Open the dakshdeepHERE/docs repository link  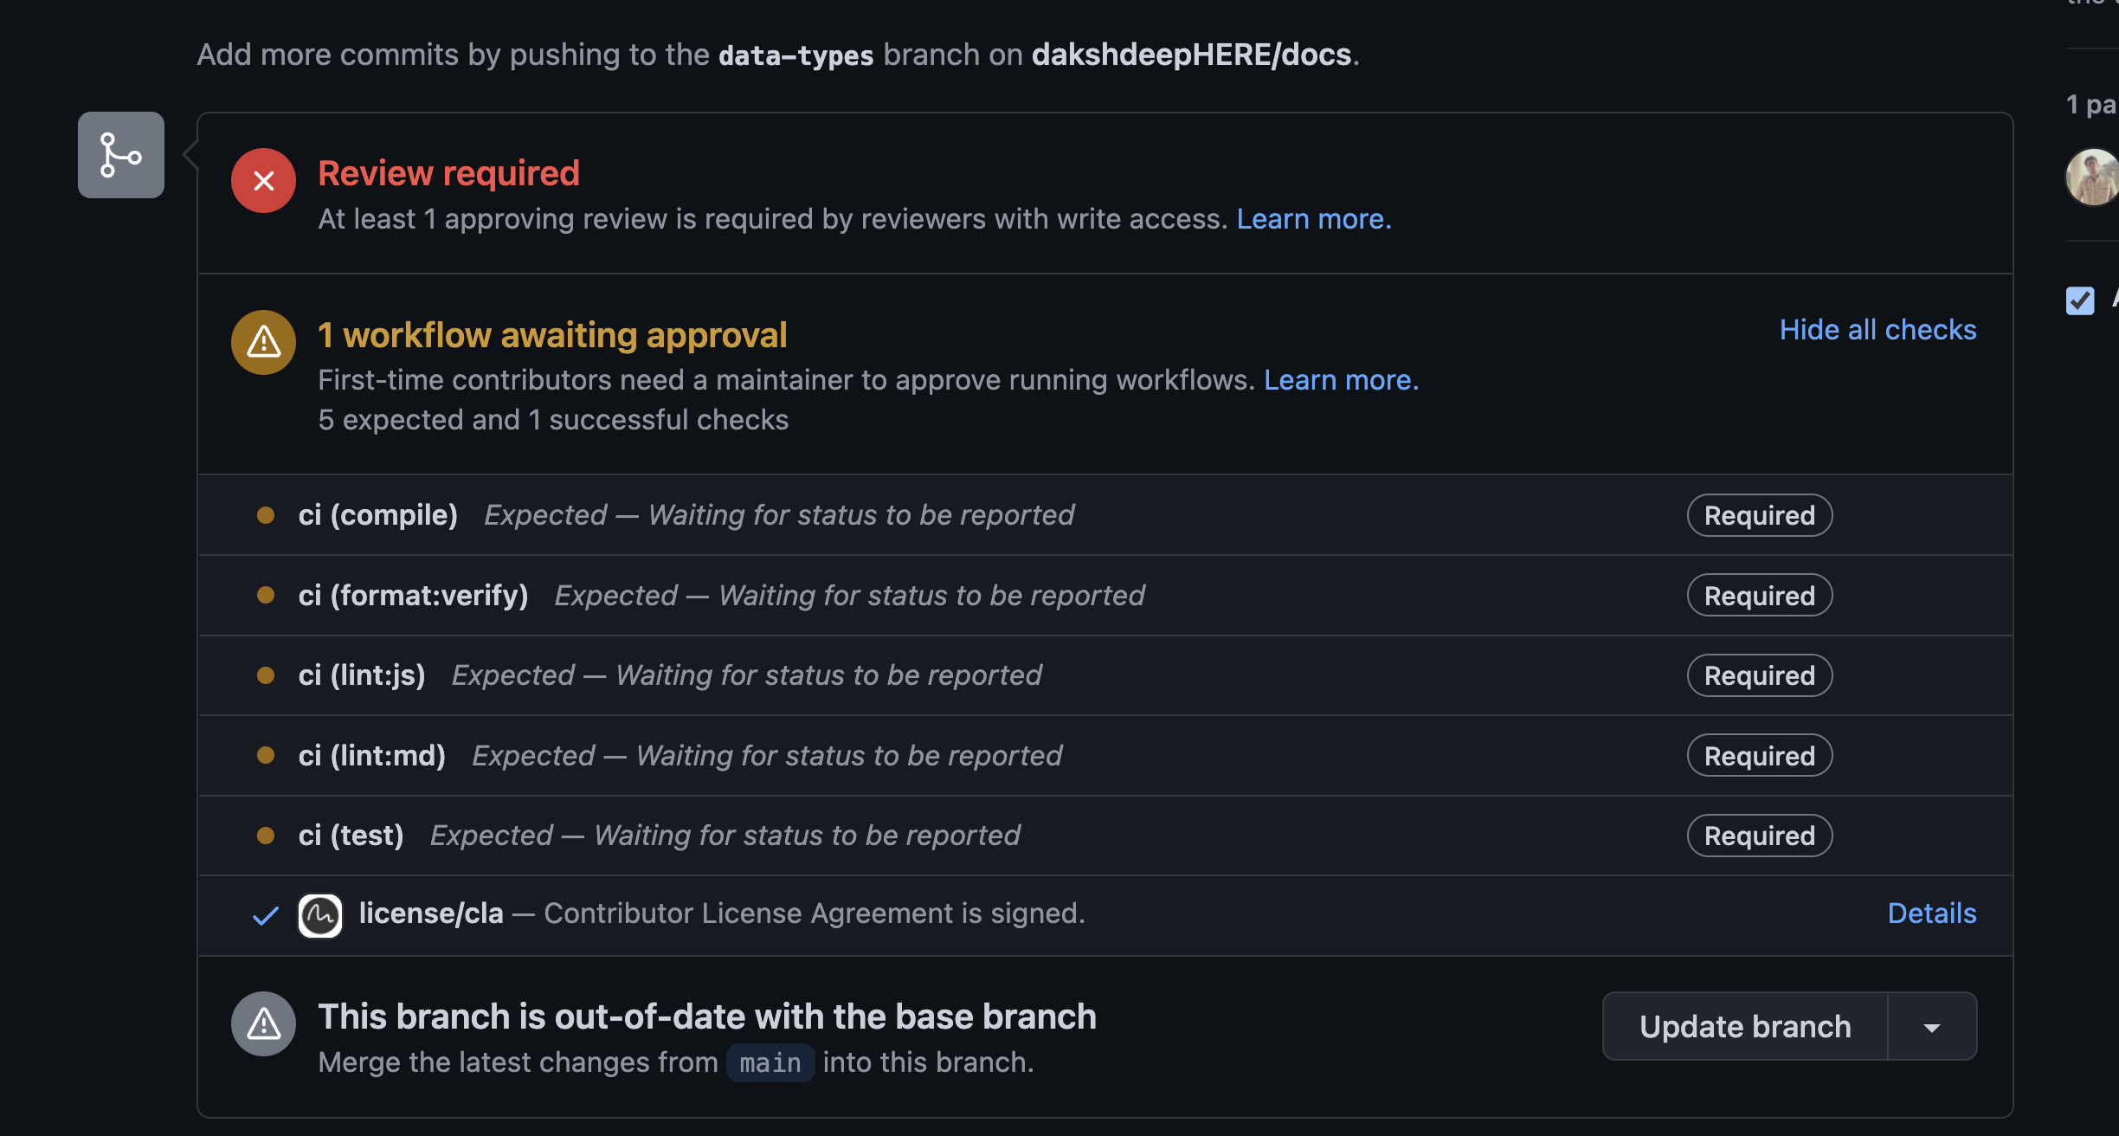click(x=1190, y=54)
